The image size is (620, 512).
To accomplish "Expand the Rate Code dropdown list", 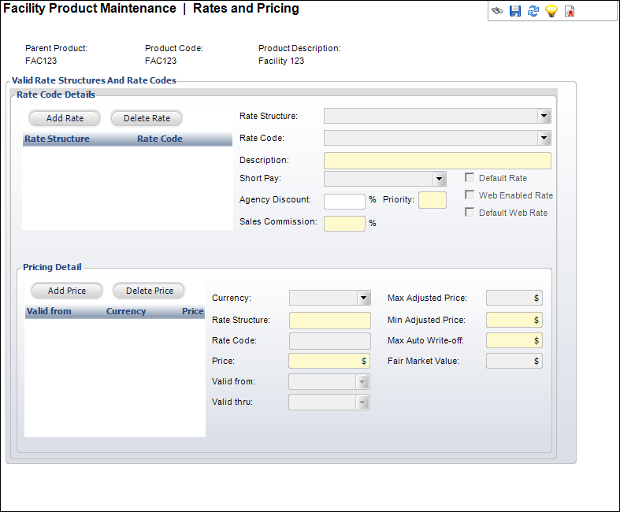I will tap(544, 139).
